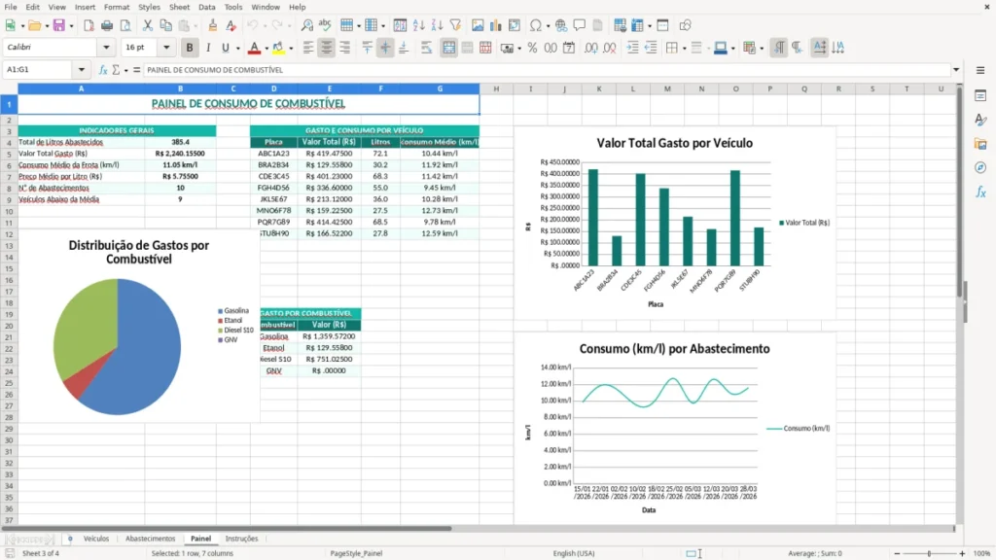Toggle Wrap Text
This screenshot has height=560, width=996.
pos(426,48)
